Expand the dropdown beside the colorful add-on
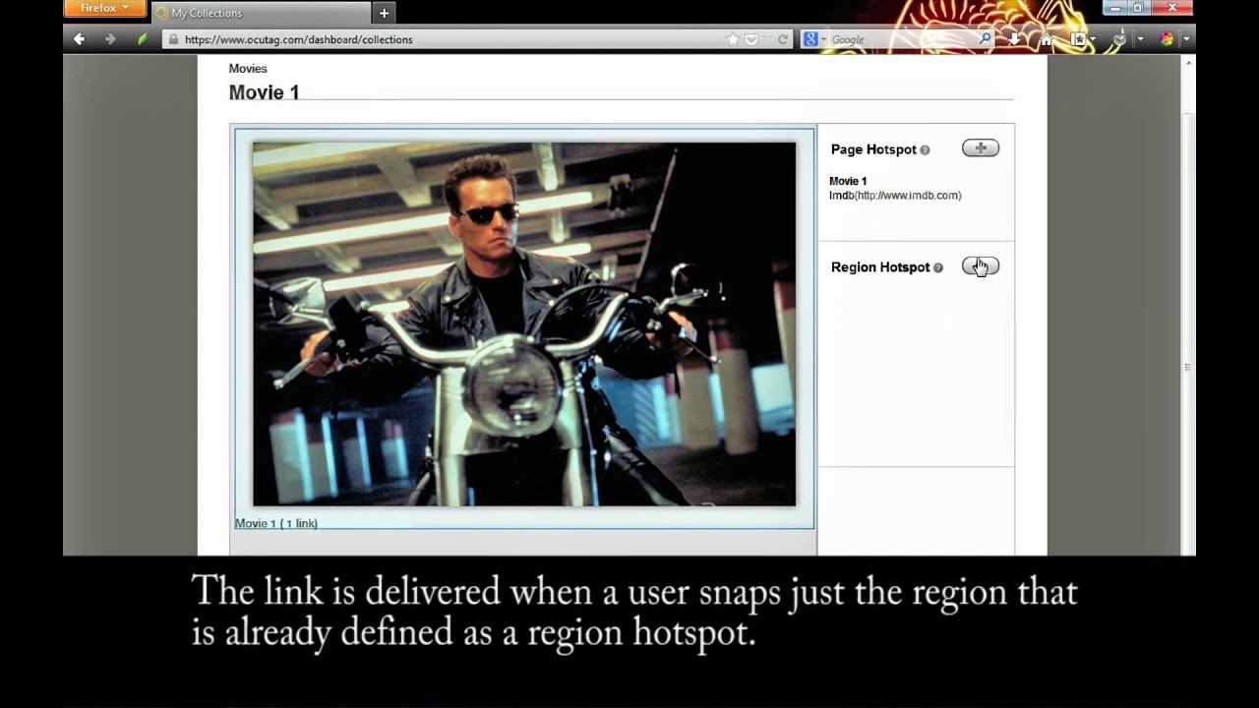The image size is (1259, 708). tap(1186, 39)
